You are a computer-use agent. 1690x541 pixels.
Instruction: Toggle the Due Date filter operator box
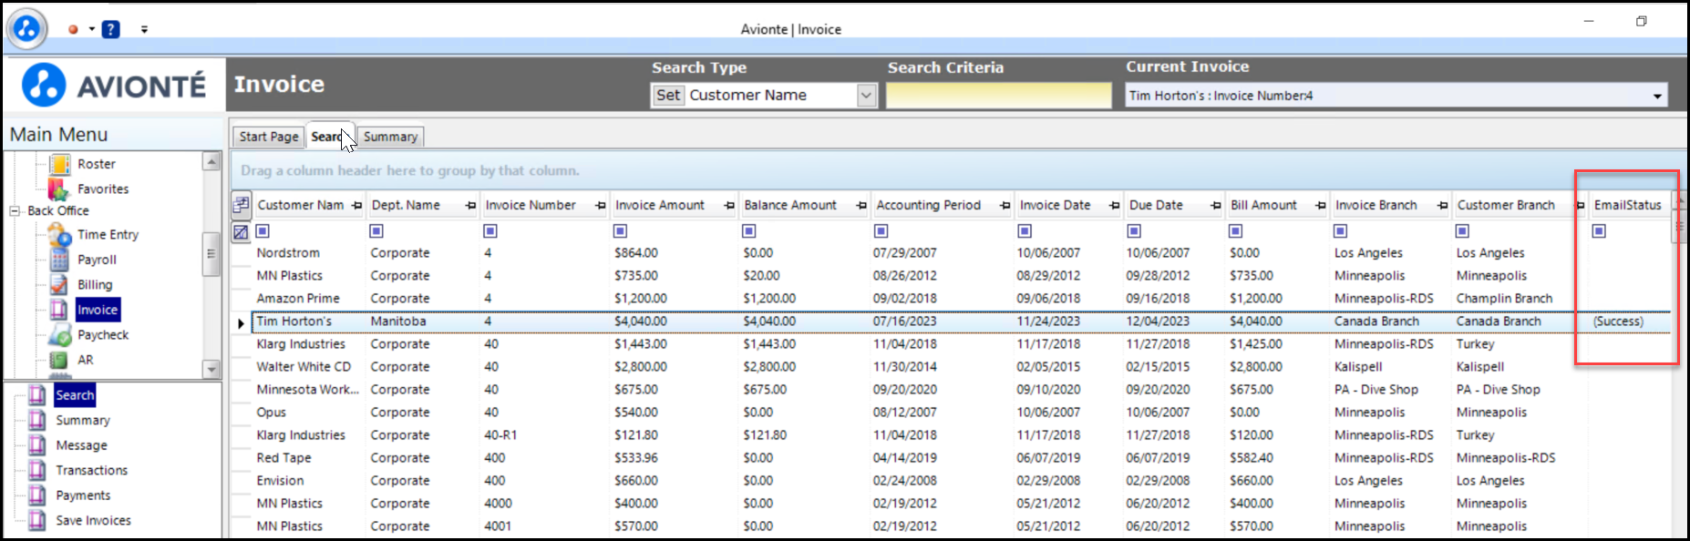(1134, 231)
